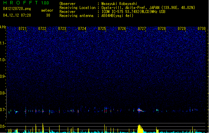Click the kHz axis unit label
This screenshot has height=133, width=209.
click(3, 27)
